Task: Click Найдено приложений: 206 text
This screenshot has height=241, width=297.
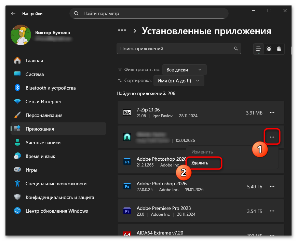Action: coord(146,93)
